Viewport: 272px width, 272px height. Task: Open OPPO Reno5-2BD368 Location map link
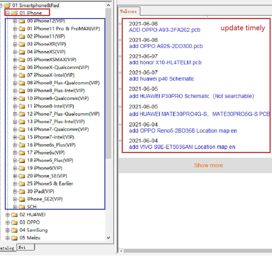click(183, 131)
